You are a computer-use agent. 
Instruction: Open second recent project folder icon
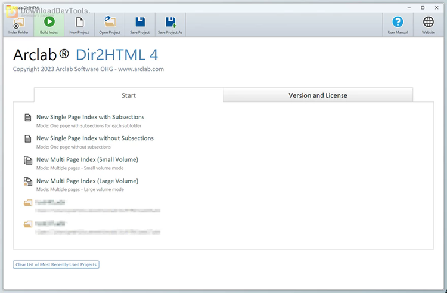pyautogui.click(x=27, y=224)
